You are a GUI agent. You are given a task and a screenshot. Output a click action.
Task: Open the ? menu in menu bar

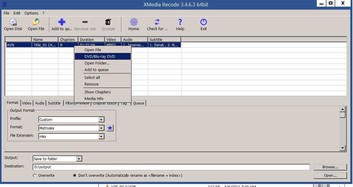(43, 13)
